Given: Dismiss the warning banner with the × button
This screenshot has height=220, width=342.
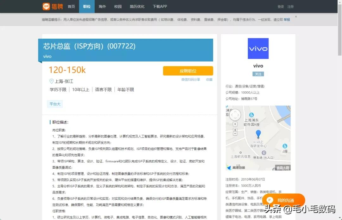Looking at the screenshot, I should [x=296, y=16].
